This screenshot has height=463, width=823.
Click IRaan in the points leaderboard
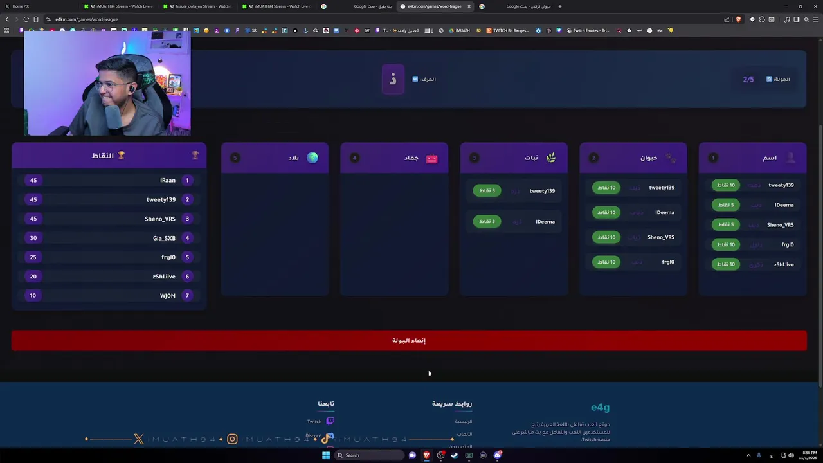pos(168,181)
